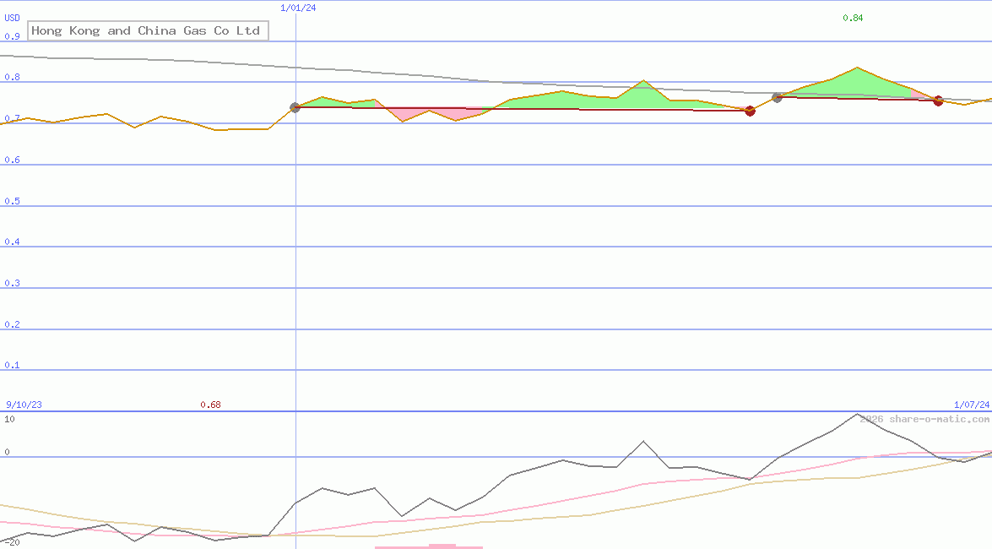Click the red 0.68 low value label
992x549 pixels.
211,405
